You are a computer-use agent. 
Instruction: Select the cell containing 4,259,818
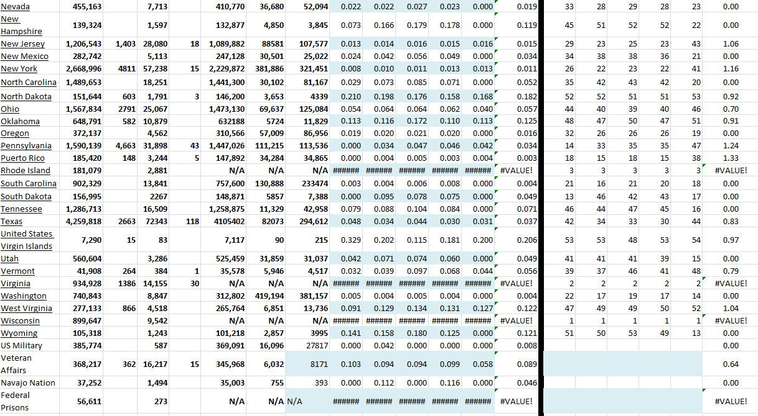84,222
